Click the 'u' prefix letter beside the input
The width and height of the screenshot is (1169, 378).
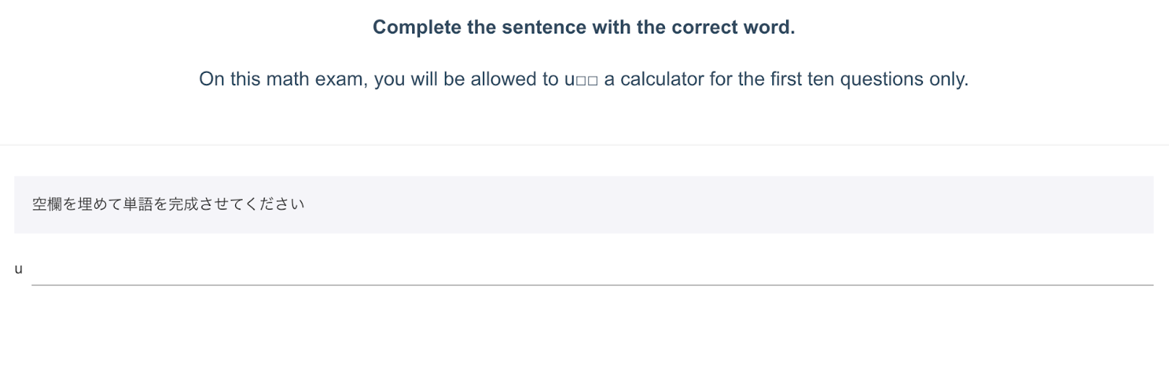pyautogui.click(x=18, y=269)
